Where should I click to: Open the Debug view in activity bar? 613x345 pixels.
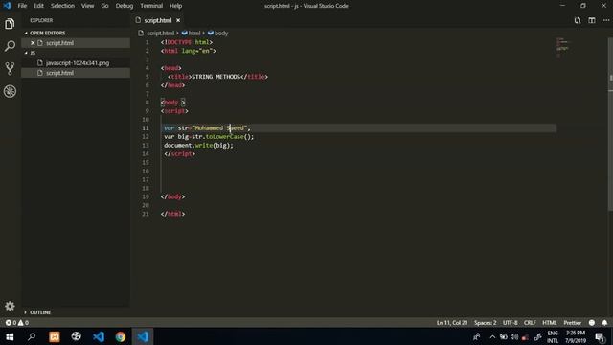click(10, 91)
